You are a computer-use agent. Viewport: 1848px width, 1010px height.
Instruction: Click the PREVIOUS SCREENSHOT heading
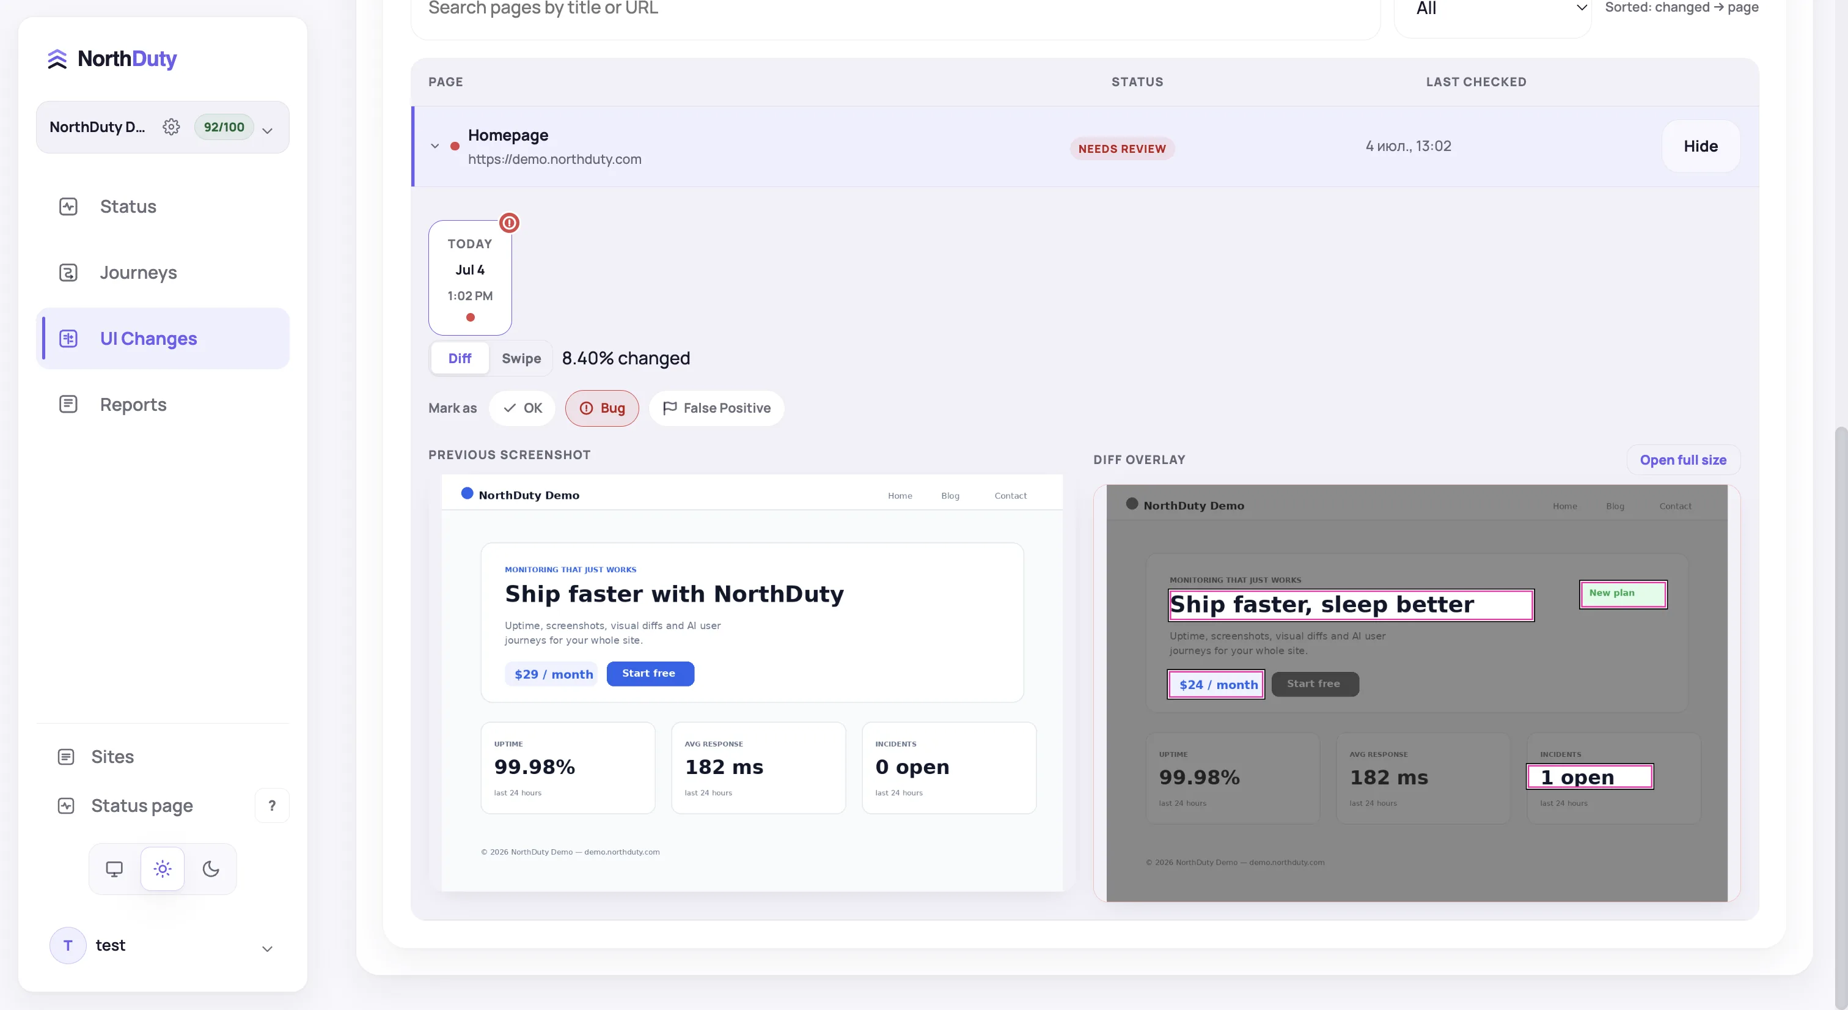(x=509, y=455)
